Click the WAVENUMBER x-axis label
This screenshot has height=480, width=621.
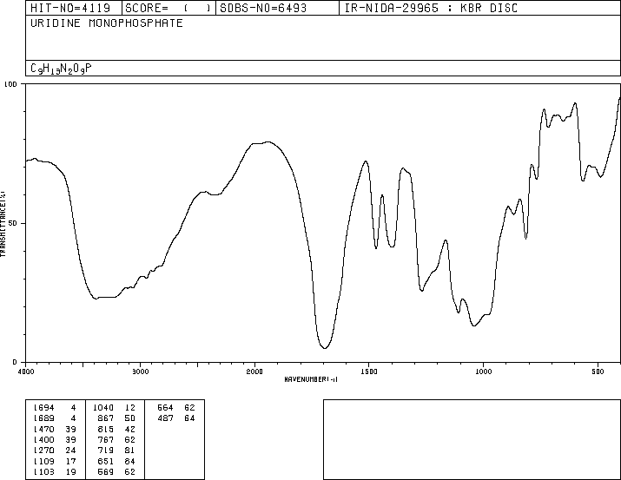[x=311, y=379]
